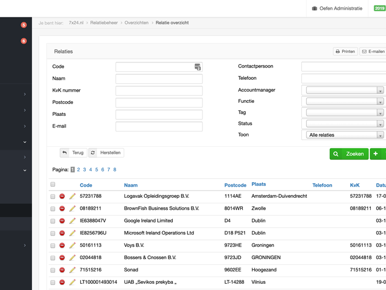Click the green plus add button
The width and height of the screenshot is (386, 290).
click(x=377, y=154)
